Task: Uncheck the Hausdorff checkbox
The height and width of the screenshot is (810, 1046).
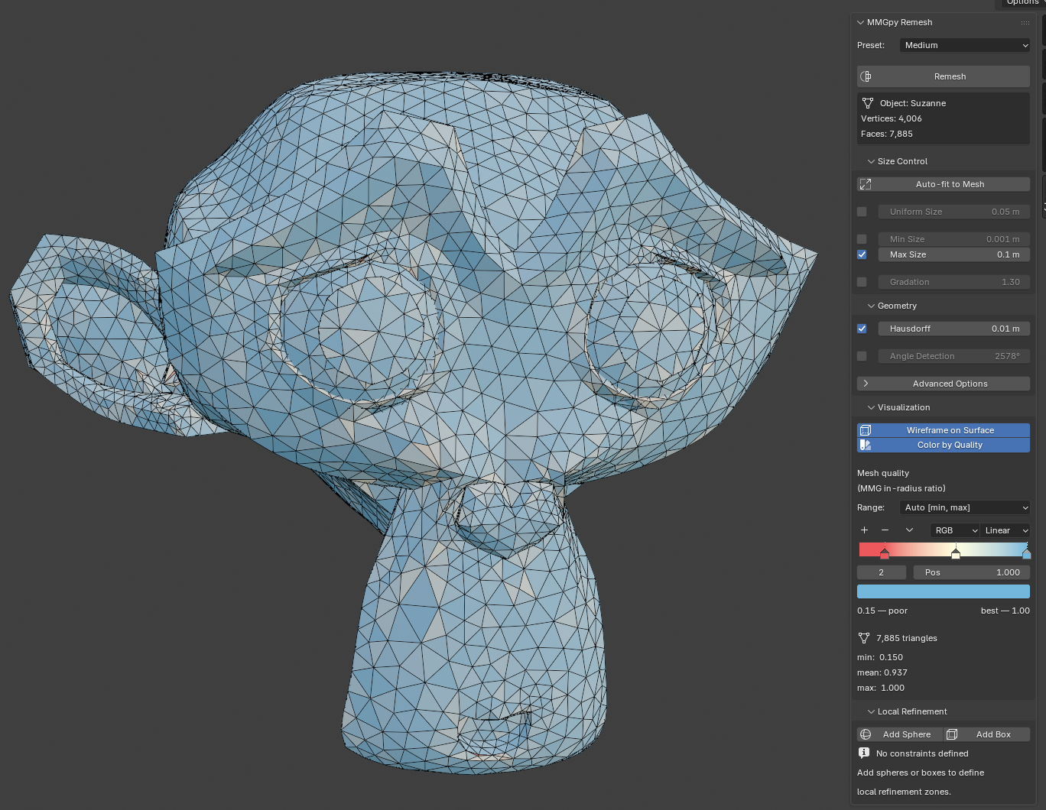Action: pos(862,329)
